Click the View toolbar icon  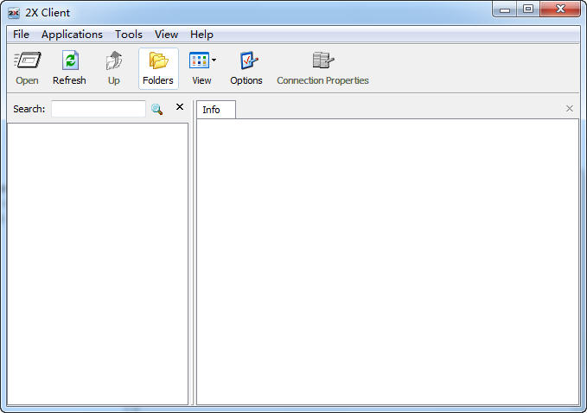pos(199,61)
